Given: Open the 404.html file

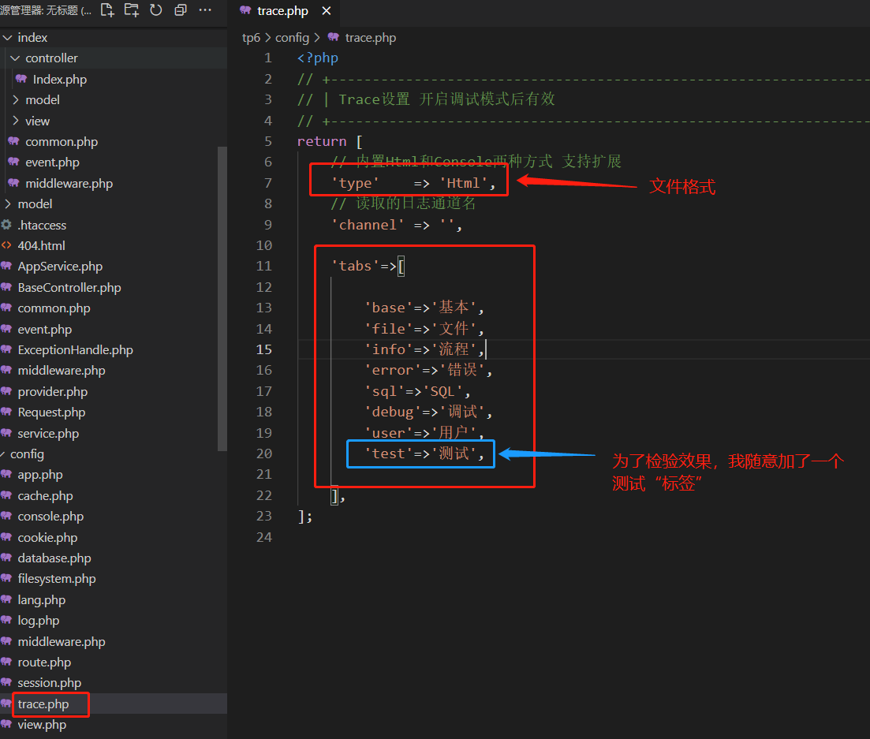Looking at the screenshot, I should [41, 246].
